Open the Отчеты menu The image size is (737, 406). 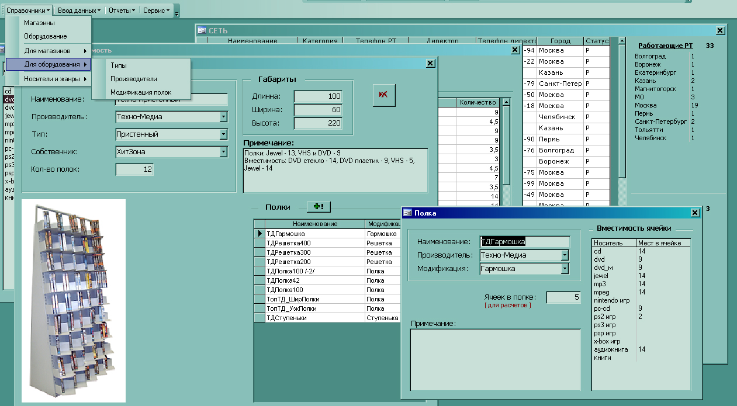(x=122, y=11)
